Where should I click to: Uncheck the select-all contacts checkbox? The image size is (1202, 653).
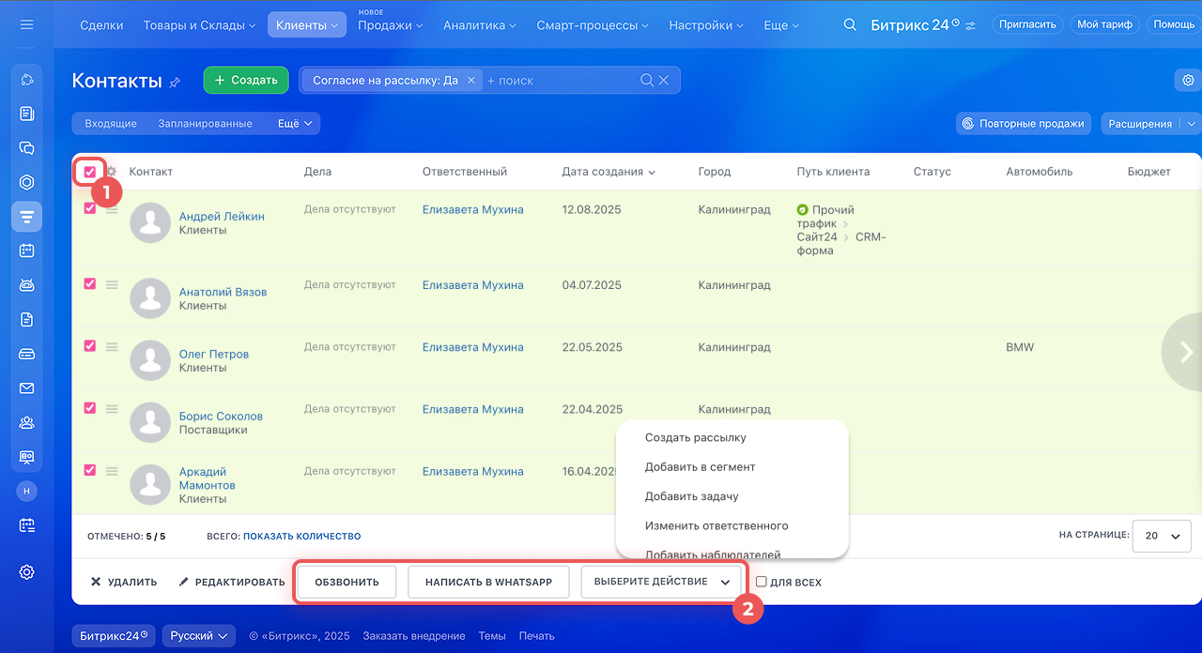[90, 172]
